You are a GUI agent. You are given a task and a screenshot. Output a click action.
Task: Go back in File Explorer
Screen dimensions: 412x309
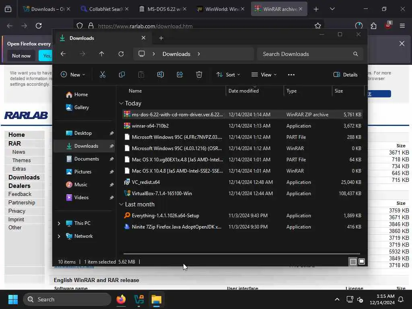[63, 54]
